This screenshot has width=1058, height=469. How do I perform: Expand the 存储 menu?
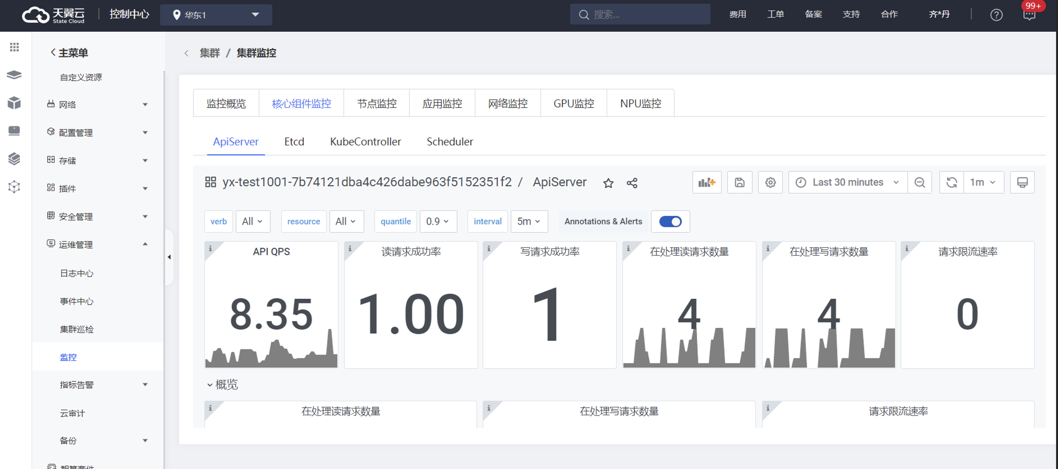(x=98, y=160)
